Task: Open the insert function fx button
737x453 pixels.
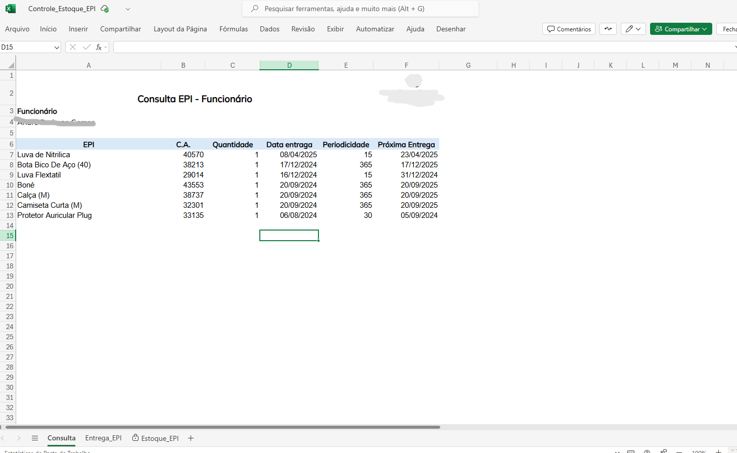Action: pyautogui.click(x=100, y=47)
